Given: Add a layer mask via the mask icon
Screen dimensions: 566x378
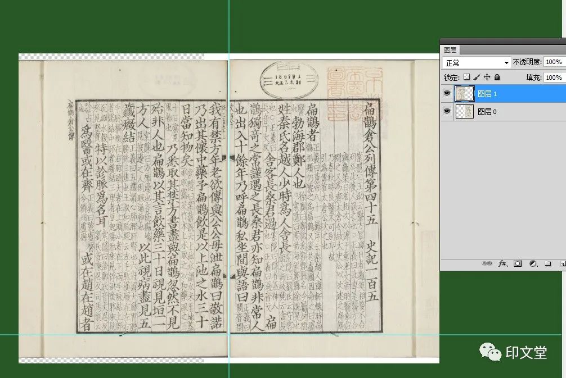Looking at the screenshot, I should (x=518, y=263).
